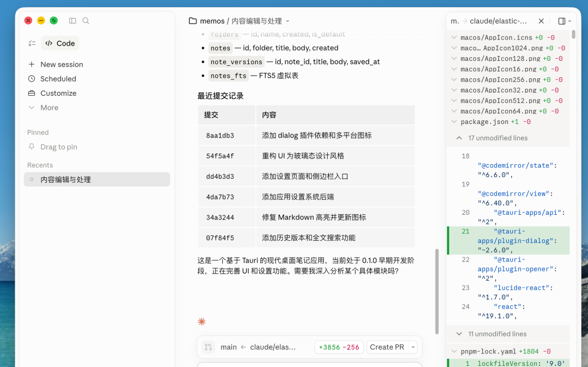The height and width of the screenshot is (367, 588).
Task: Start a New session
Action: coord(62,64)
